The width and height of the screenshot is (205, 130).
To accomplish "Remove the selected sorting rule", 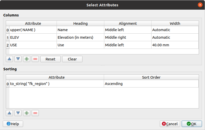I will (x=35, y=113).
